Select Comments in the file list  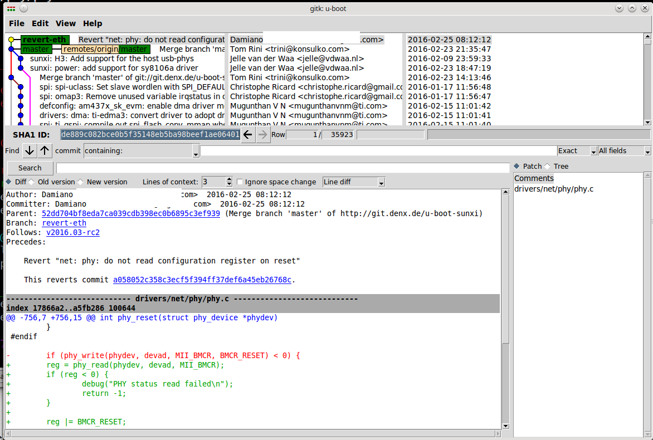534,178
